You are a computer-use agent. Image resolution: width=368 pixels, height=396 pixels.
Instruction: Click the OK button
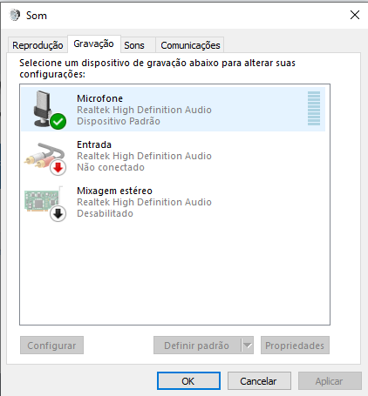click(x=188, y=380)
